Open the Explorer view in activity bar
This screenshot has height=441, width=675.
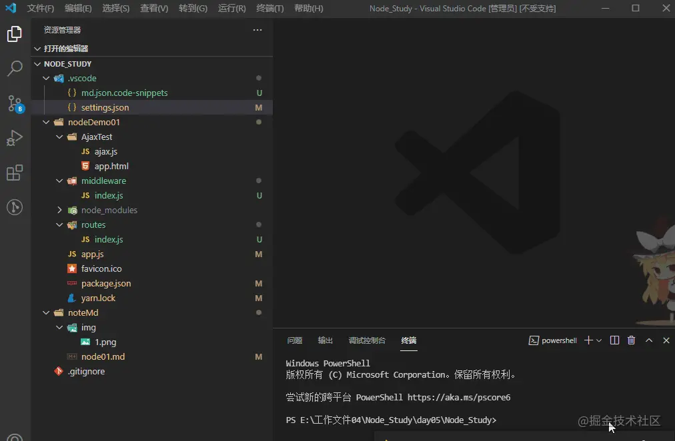15,34
